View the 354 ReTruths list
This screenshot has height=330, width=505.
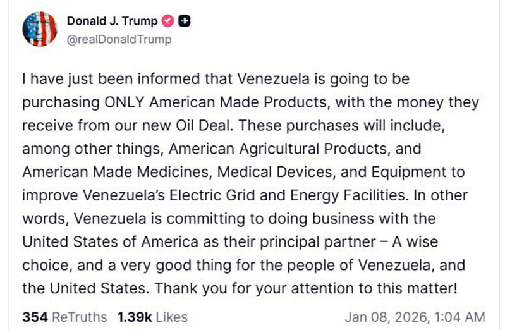point(64,316)
